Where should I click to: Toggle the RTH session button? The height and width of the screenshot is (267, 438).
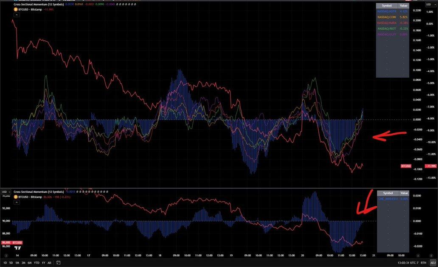click(x=424, y=263)
